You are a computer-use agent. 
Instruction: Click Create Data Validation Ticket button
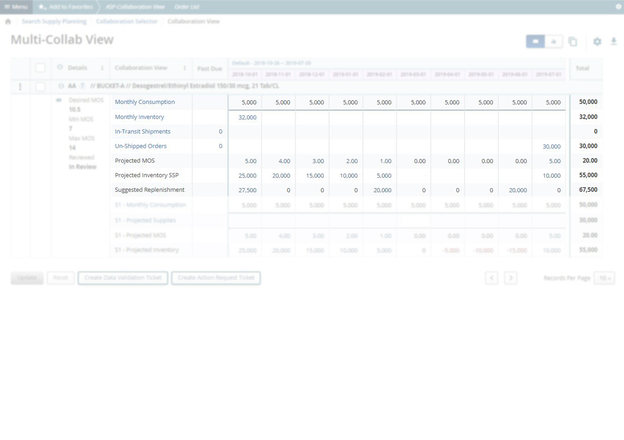pos(123,278)
